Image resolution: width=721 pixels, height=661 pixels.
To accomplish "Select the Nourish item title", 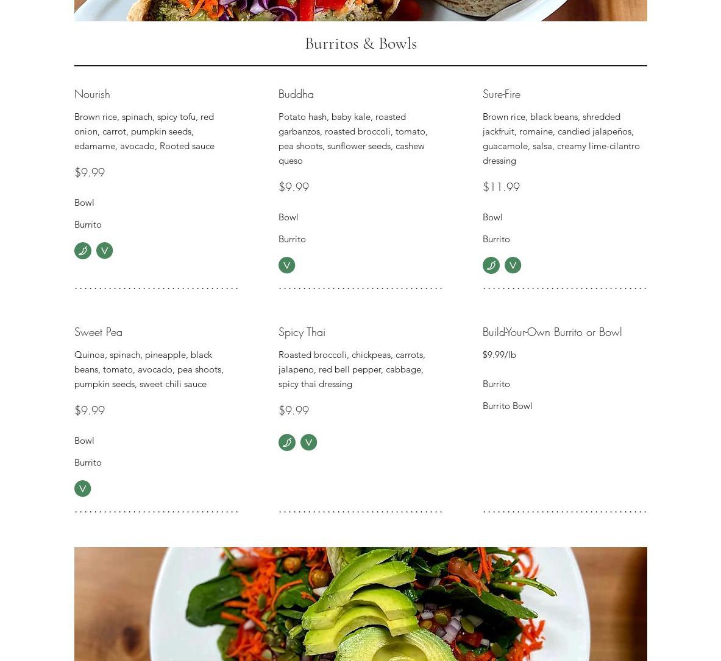I will point(93,94).
